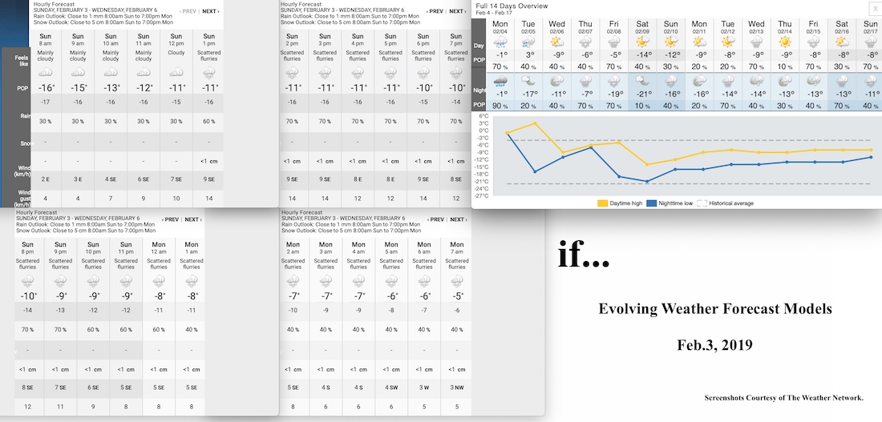This screenshot has height=422, width=882.
Task: Click the dashed Historical average legend swatch
Action: point(702,203)
